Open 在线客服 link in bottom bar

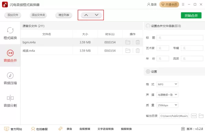click(39, 129)
